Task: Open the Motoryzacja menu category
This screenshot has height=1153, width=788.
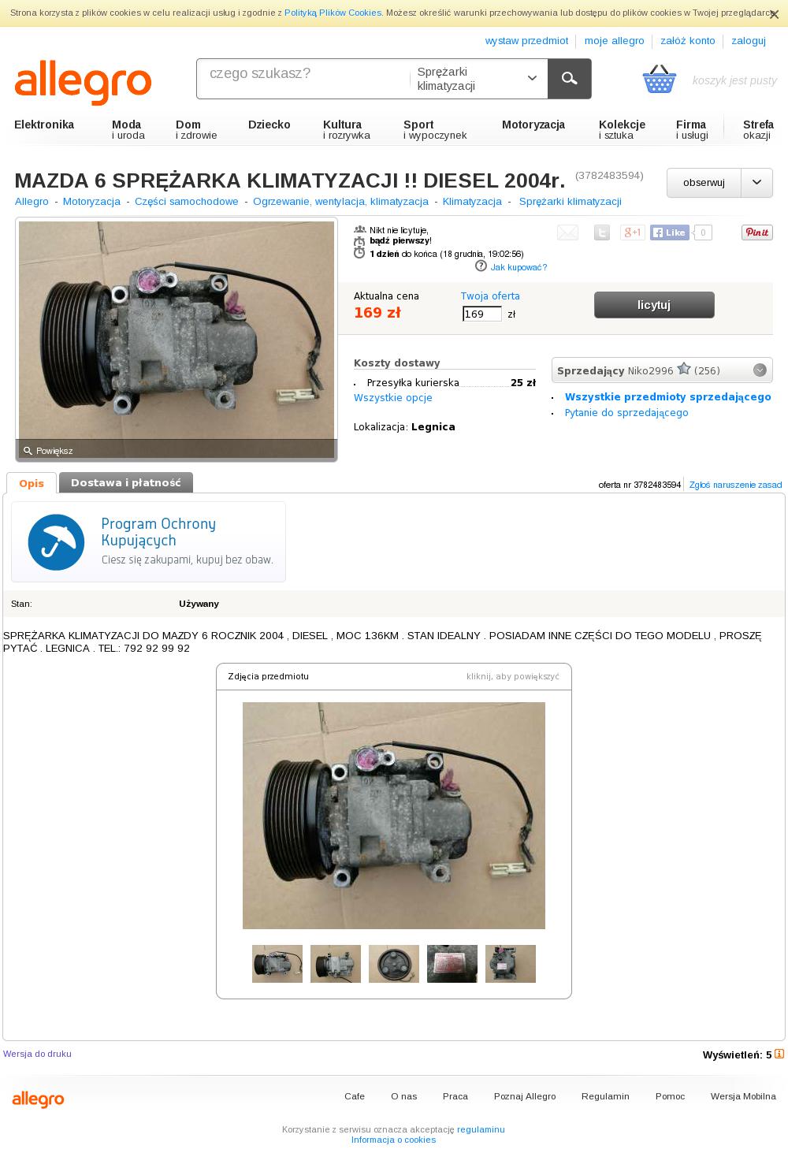Action: point(533,125)
